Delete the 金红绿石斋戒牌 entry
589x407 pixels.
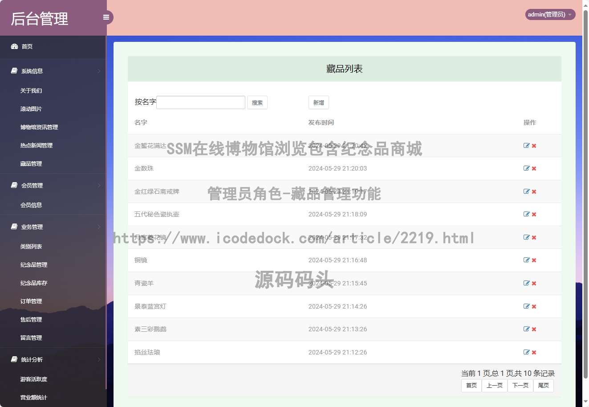pyautogui.click(x=534, y=191)
